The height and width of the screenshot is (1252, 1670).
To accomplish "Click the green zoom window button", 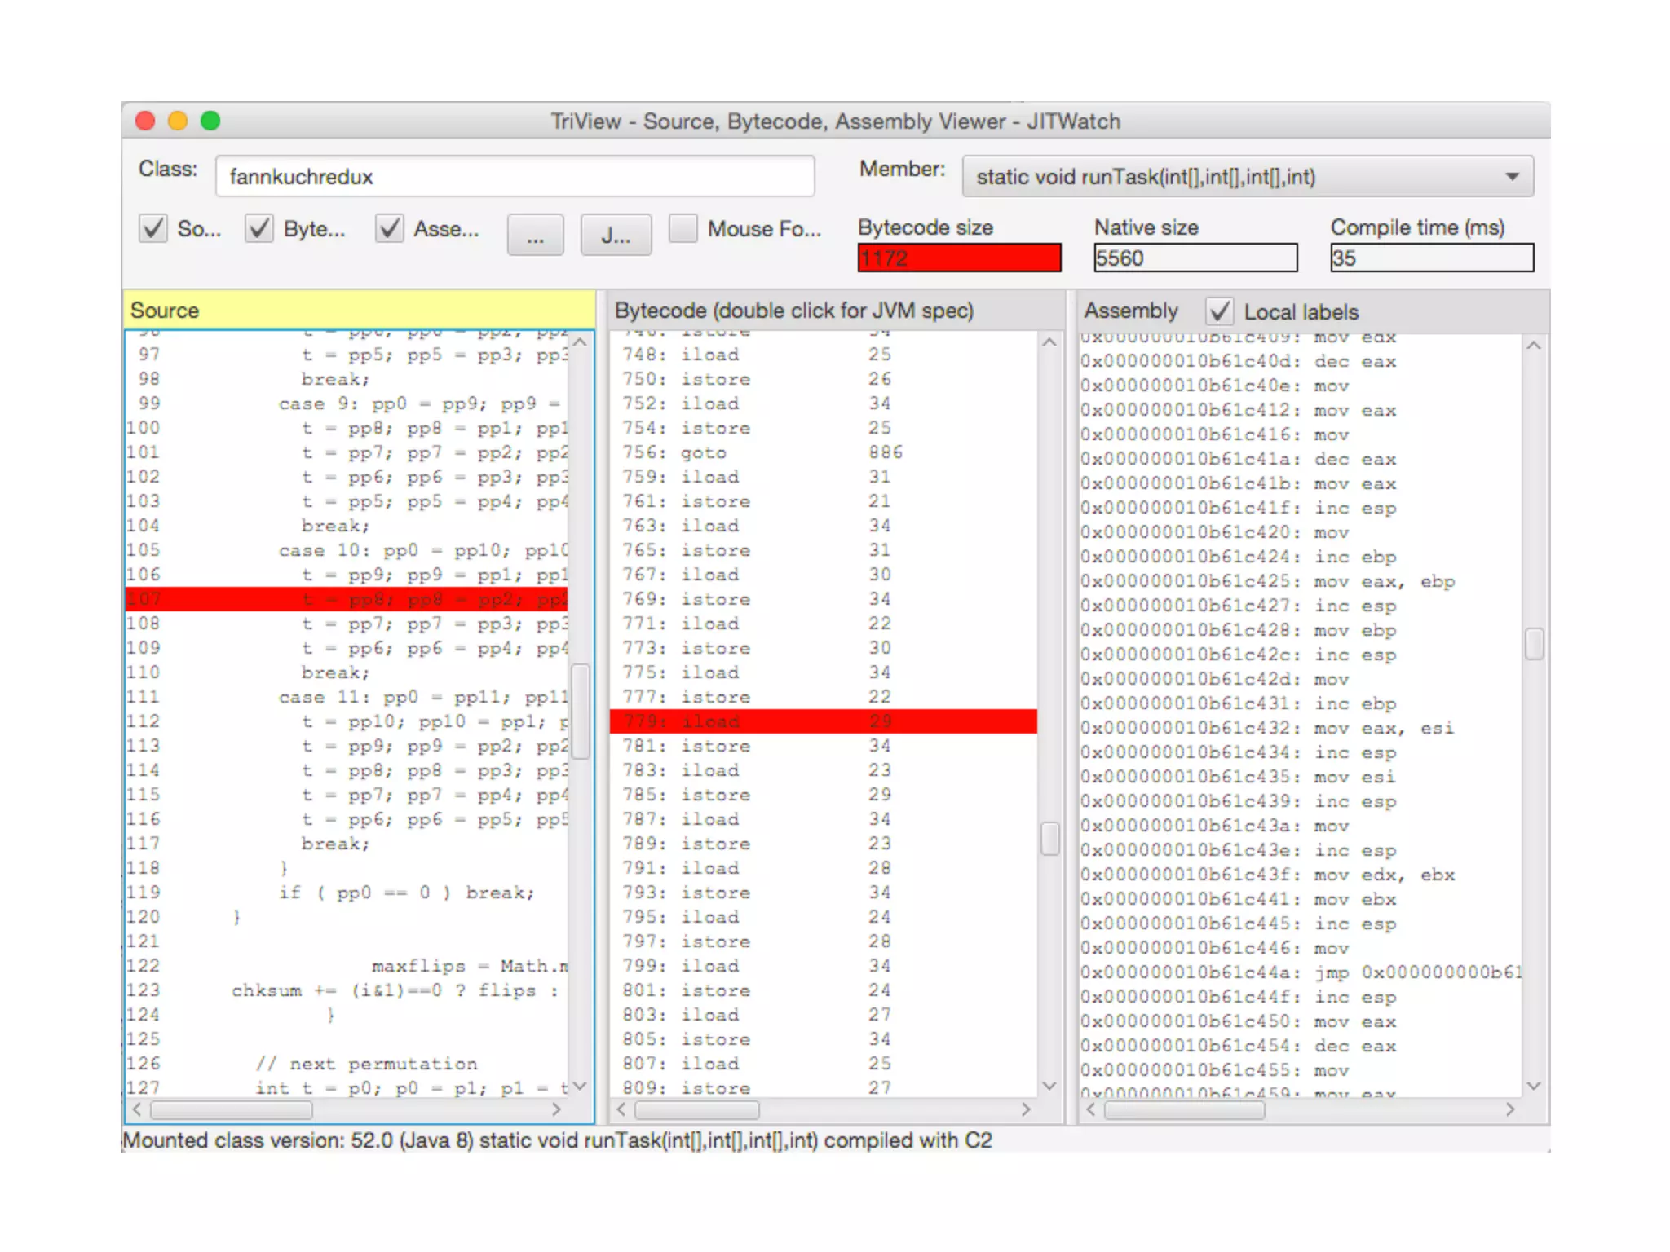I will (210, 121).
